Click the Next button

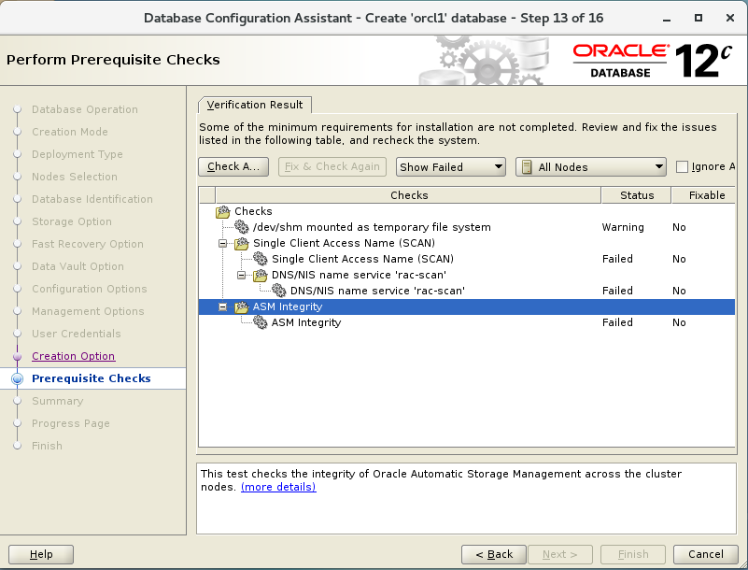(x=560, y=554)
